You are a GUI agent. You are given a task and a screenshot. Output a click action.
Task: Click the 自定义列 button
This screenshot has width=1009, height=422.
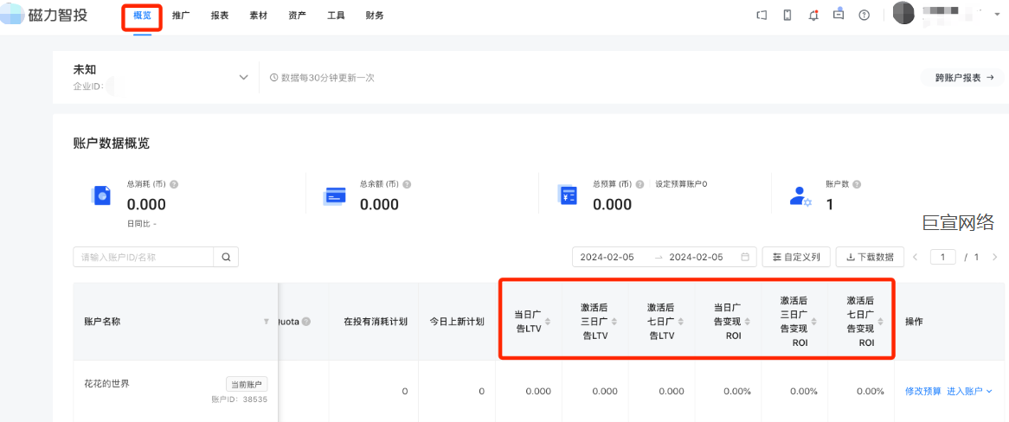(x=796, y=257)
